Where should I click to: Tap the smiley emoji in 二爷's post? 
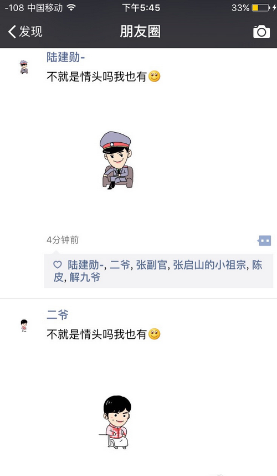[x=155, y=334]
